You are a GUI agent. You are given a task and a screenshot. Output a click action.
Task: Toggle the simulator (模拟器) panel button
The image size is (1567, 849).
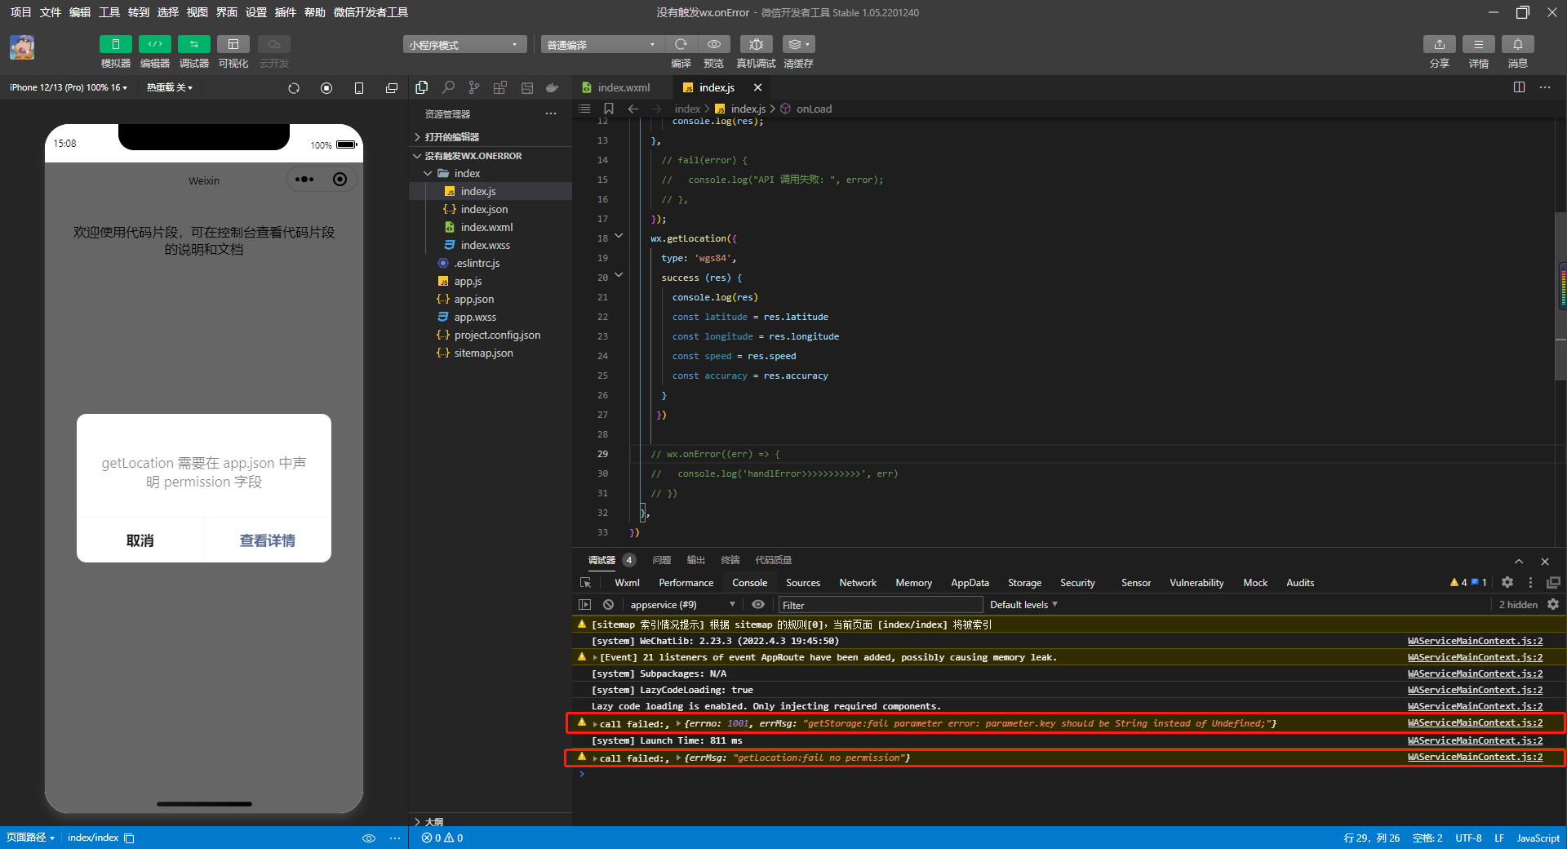(x=115, y=44)
